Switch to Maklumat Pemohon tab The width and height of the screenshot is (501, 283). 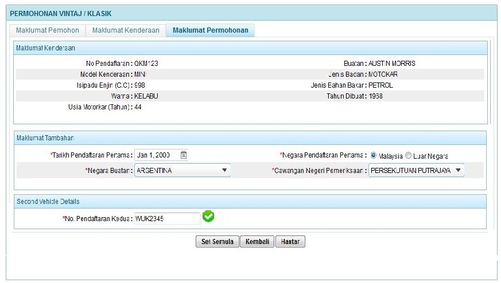coord(47,30)
